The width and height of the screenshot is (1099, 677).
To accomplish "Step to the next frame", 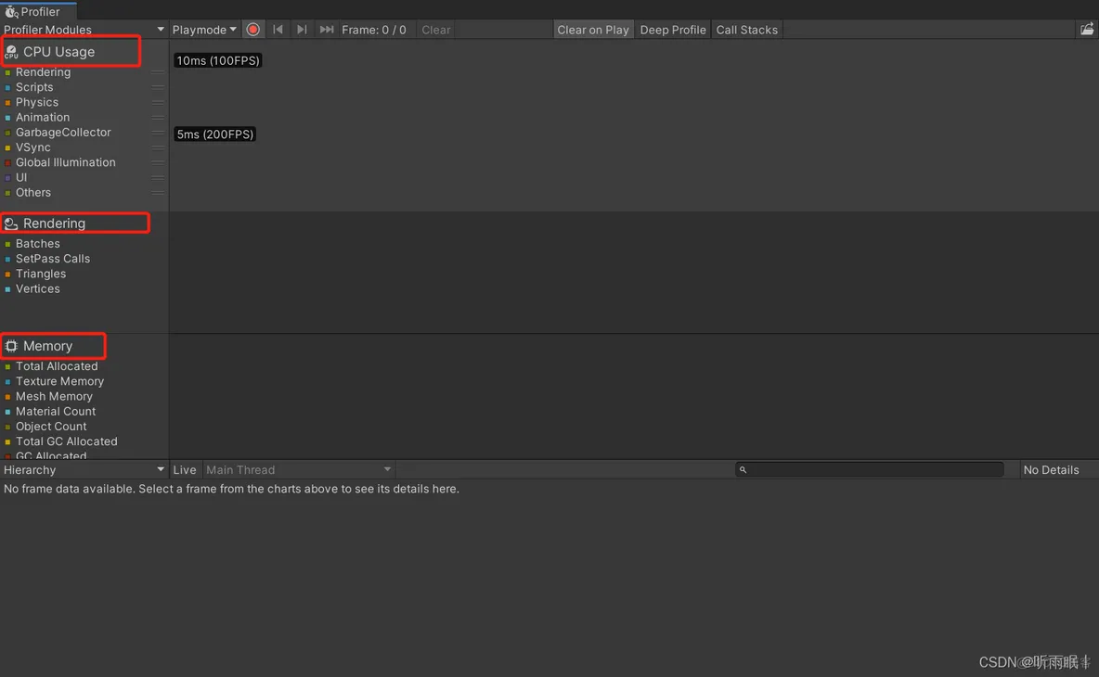I will (302, 30).
